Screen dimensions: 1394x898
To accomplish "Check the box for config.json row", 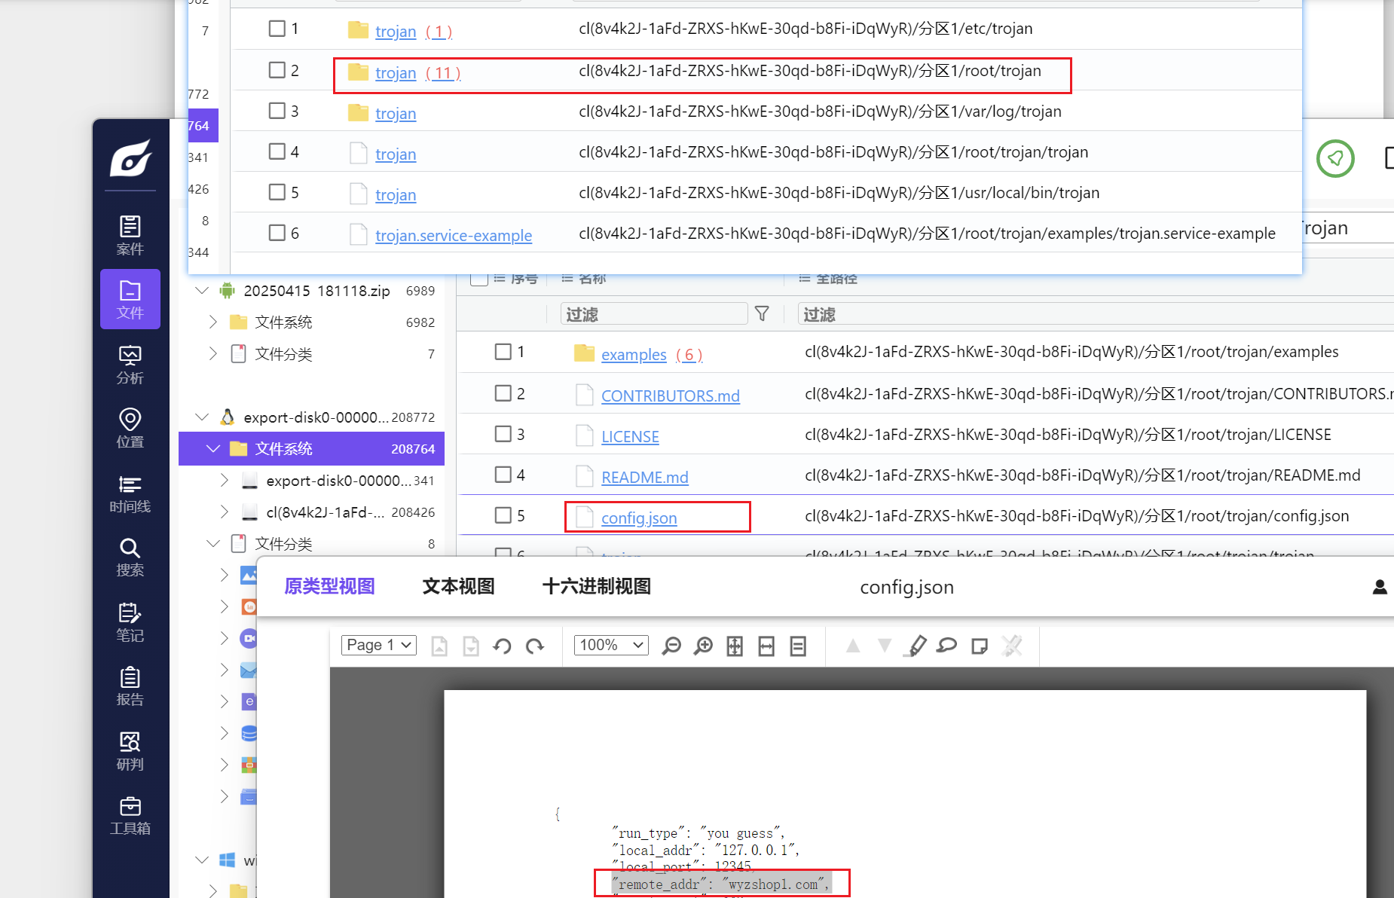I will pos(503,515).
